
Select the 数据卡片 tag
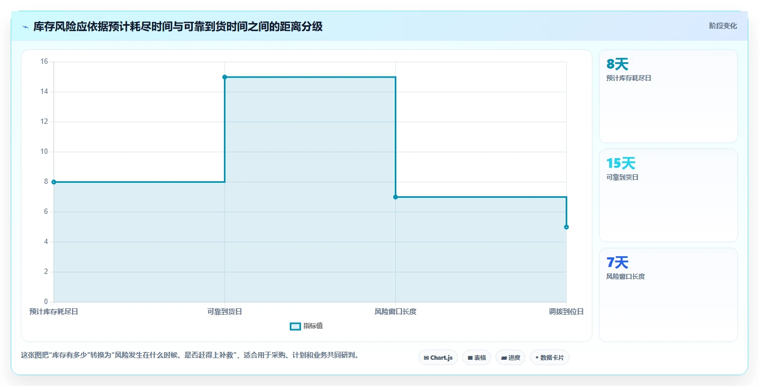549,358
